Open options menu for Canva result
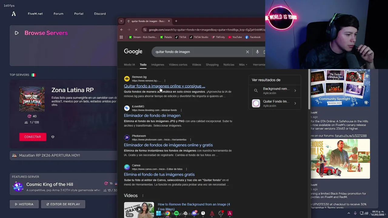The width and height of the screenshot is (388, 218). [x=186, y=169]
